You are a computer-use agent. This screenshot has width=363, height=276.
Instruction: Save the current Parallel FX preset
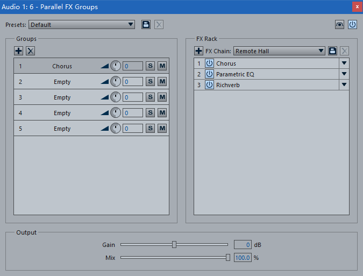146,25
